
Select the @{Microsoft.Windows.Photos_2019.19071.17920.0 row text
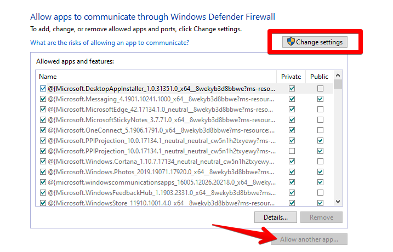(x=161, y=172)
